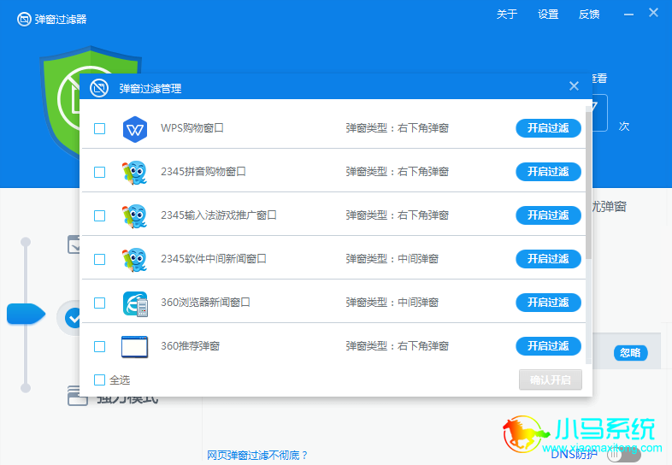Screen dimensions: 672x465
Task: Click the 弹窗过滤管理 dialog title icon
Action: click(99, 88)
